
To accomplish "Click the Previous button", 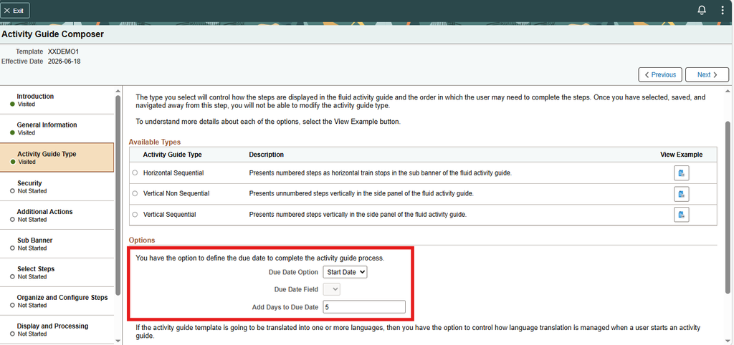I will click(x=660, y=74).
